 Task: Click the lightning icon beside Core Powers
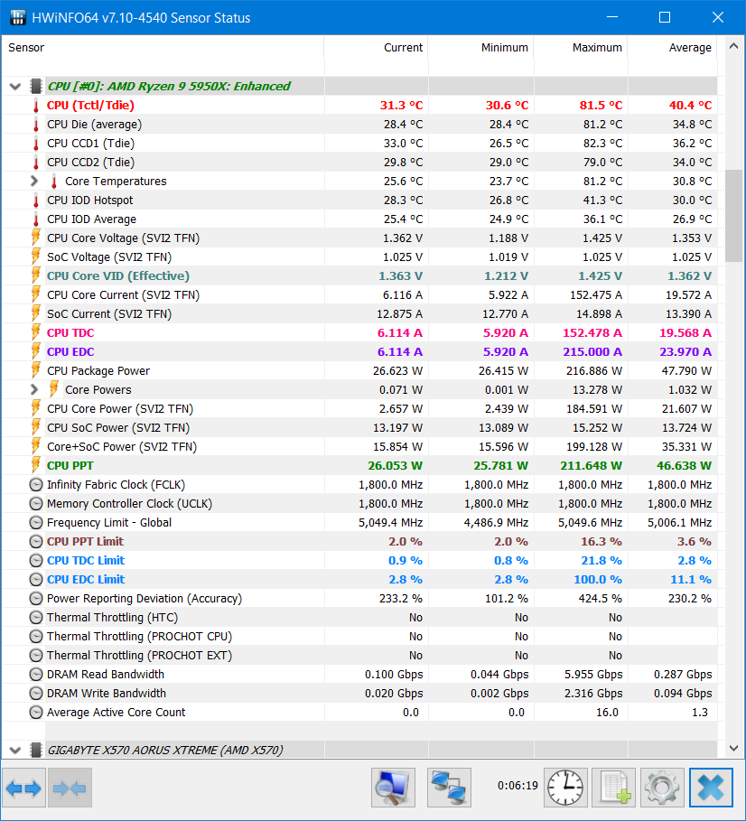click(54, 389)
